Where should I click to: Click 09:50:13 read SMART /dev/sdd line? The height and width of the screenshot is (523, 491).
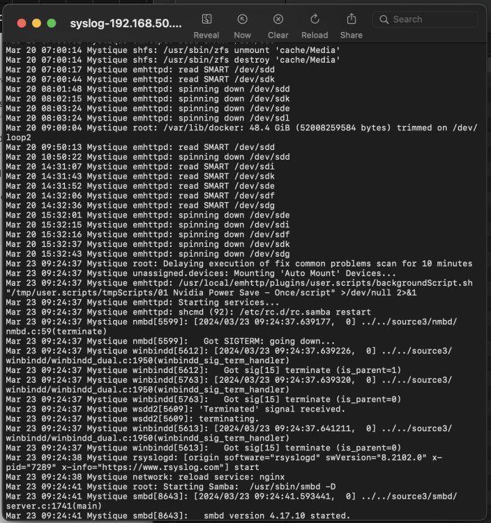[x=140, y=147]
